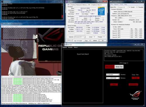Click the Bus Speed value in CPU-Z
Viewport: 146px width, 107px height.
click(x=79, y=31)
